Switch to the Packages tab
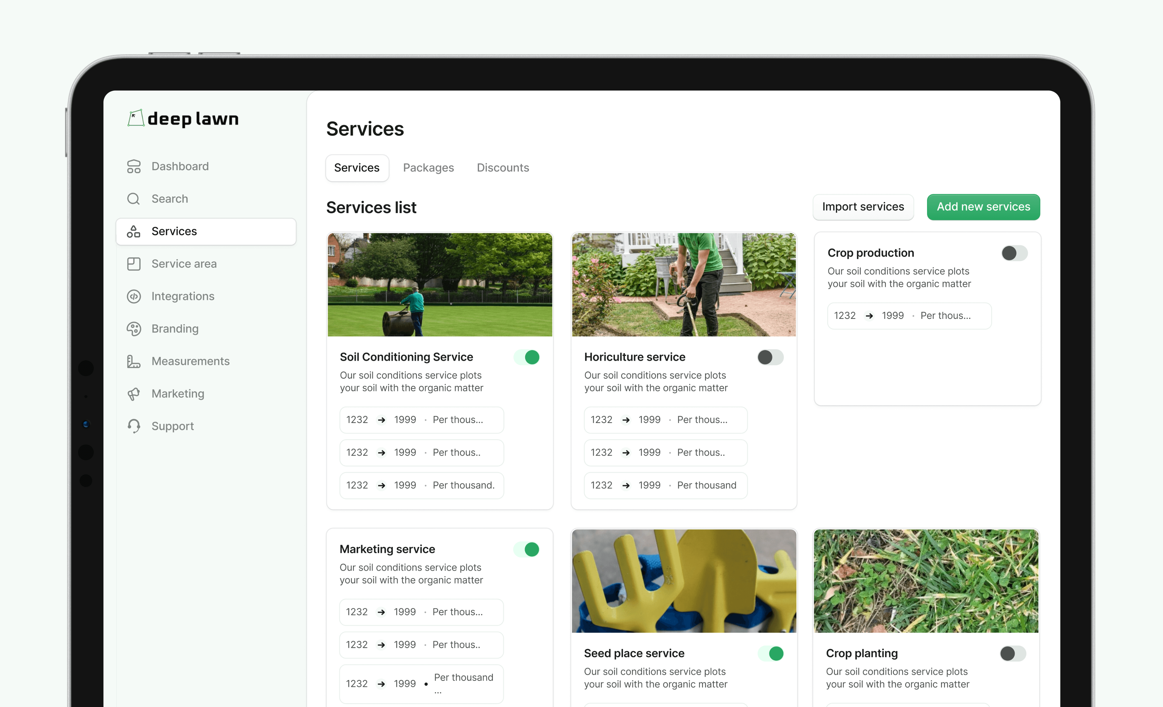This screenshot has height=707, width=1163. pos(428,168)
